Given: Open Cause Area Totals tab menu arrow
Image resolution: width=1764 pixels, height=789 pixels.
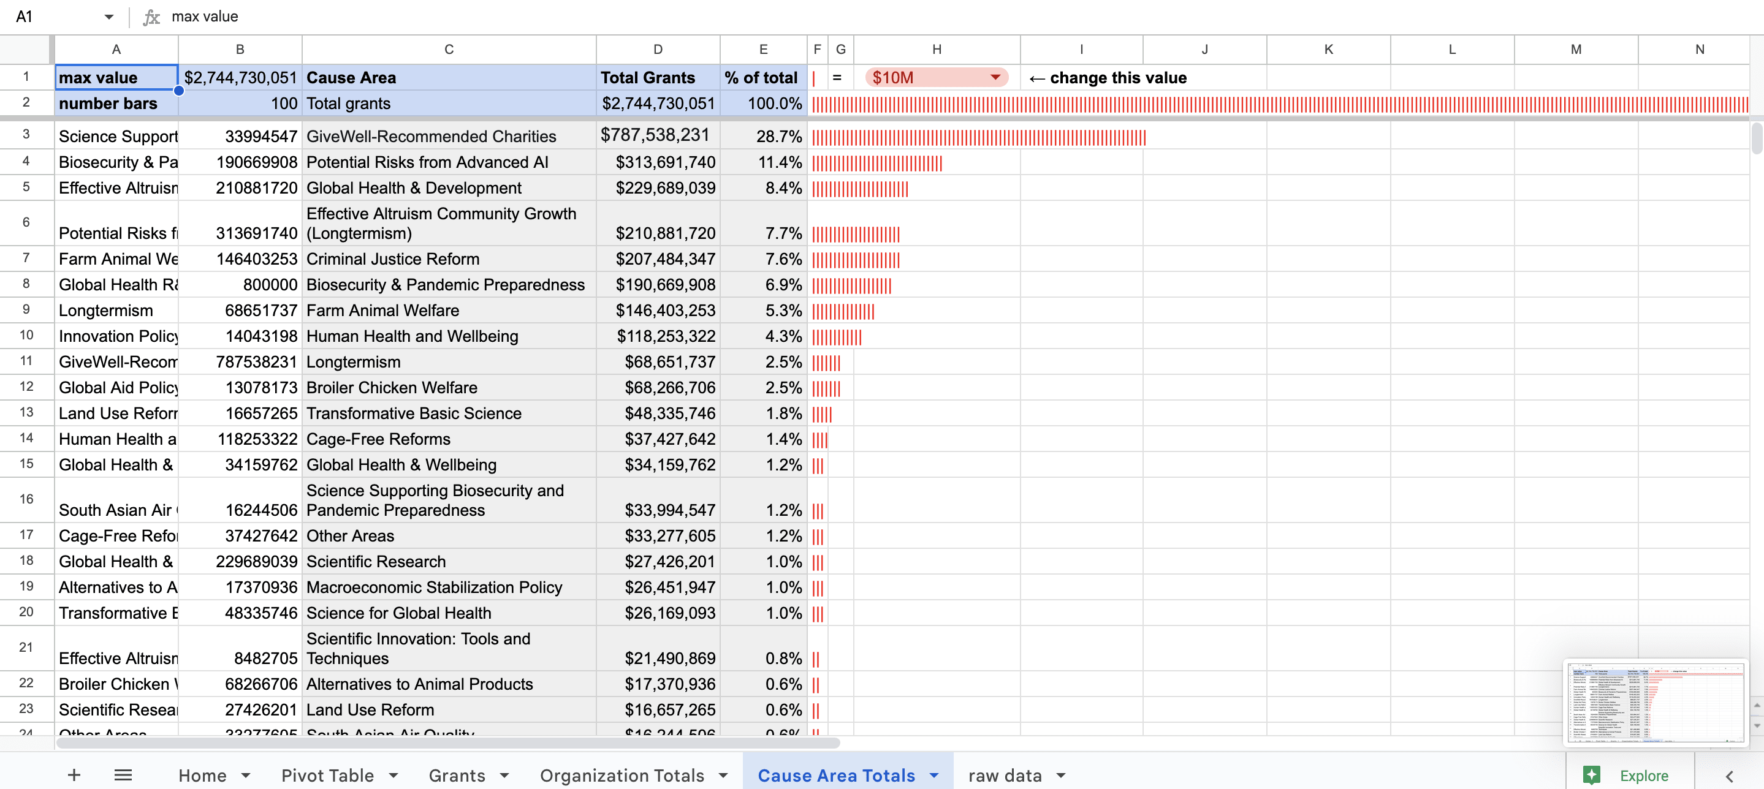Looking at the screenshot, I should click(x=934, y=776).
